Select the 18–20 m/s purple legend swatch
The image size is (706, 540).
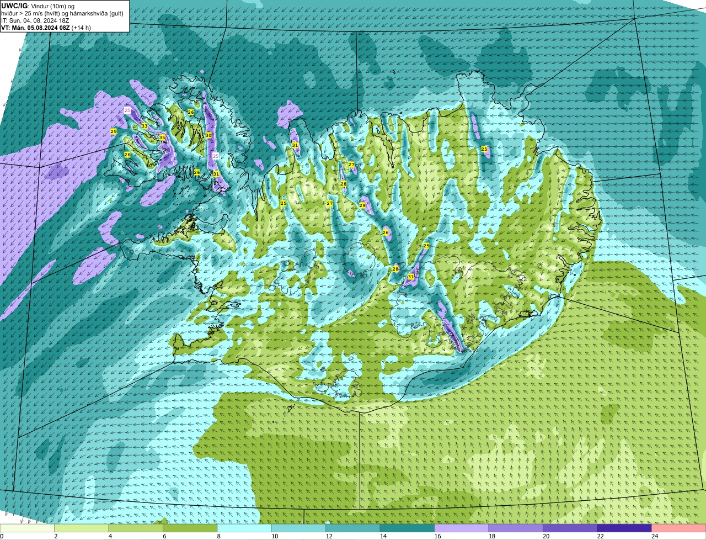[516, 528]
